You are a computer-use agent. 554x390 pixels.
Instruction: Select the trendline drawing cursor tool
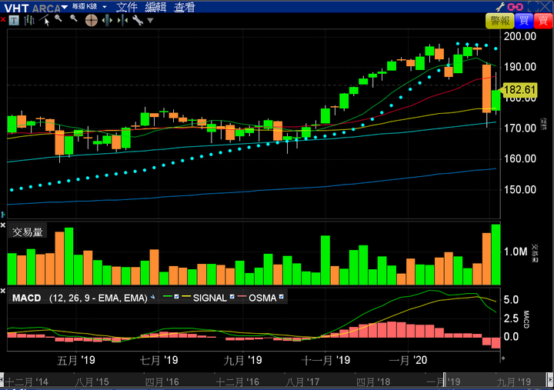click(x=45, y=21)
